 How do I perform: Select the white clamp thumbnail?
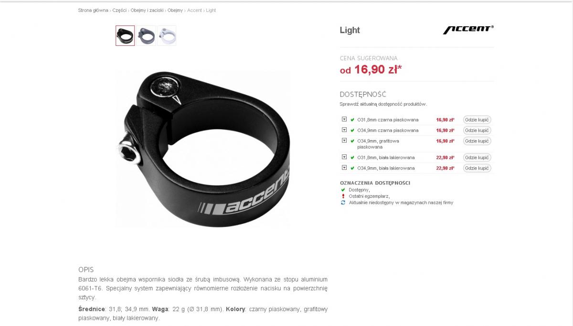point(167,36)
